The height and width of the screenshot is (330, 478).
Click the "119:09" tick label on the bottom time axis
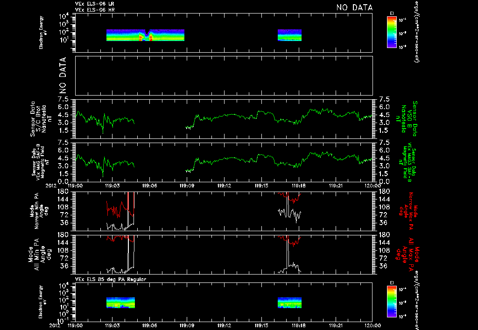pyautogui.click(x=187, y=325)
